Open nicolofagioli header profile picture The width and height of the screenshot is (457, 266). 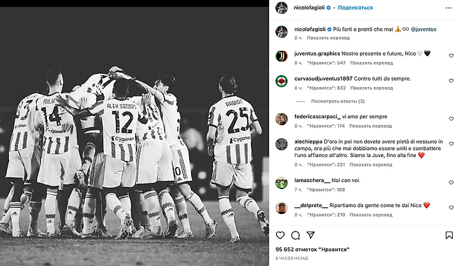click(x=282, y=8)
